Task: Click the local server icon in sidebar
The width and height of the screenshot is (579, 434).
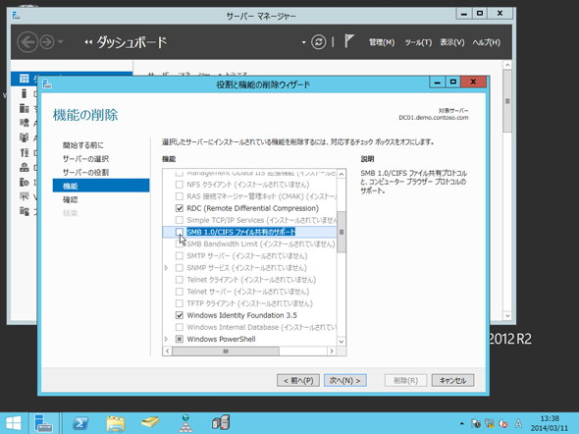Action: click(25, 93)
